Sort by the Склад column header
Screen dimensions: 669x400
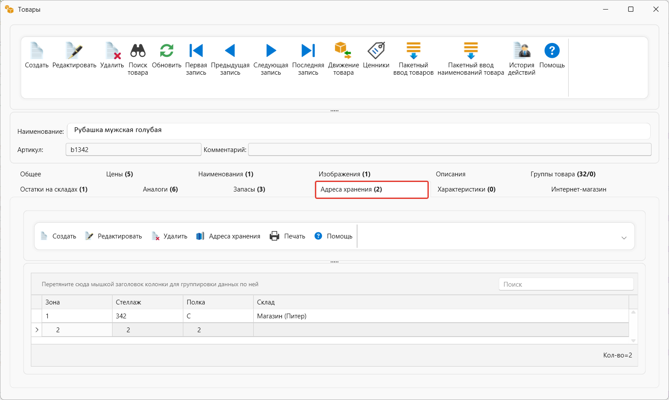pyautogui.click(x=441, y=302)
